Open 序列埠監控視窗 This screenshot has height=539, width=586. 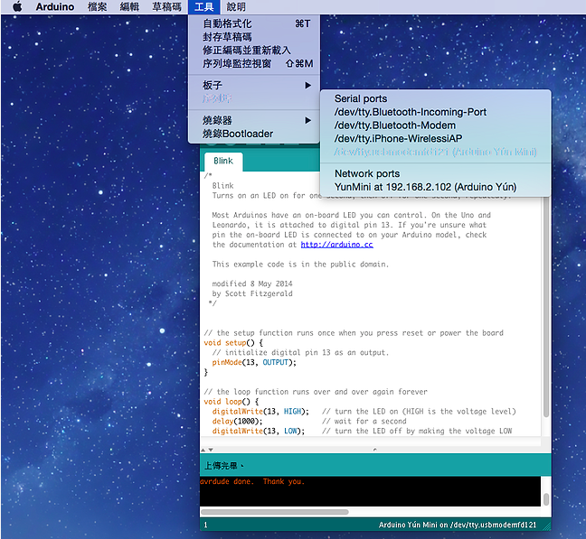pos(254,64)
